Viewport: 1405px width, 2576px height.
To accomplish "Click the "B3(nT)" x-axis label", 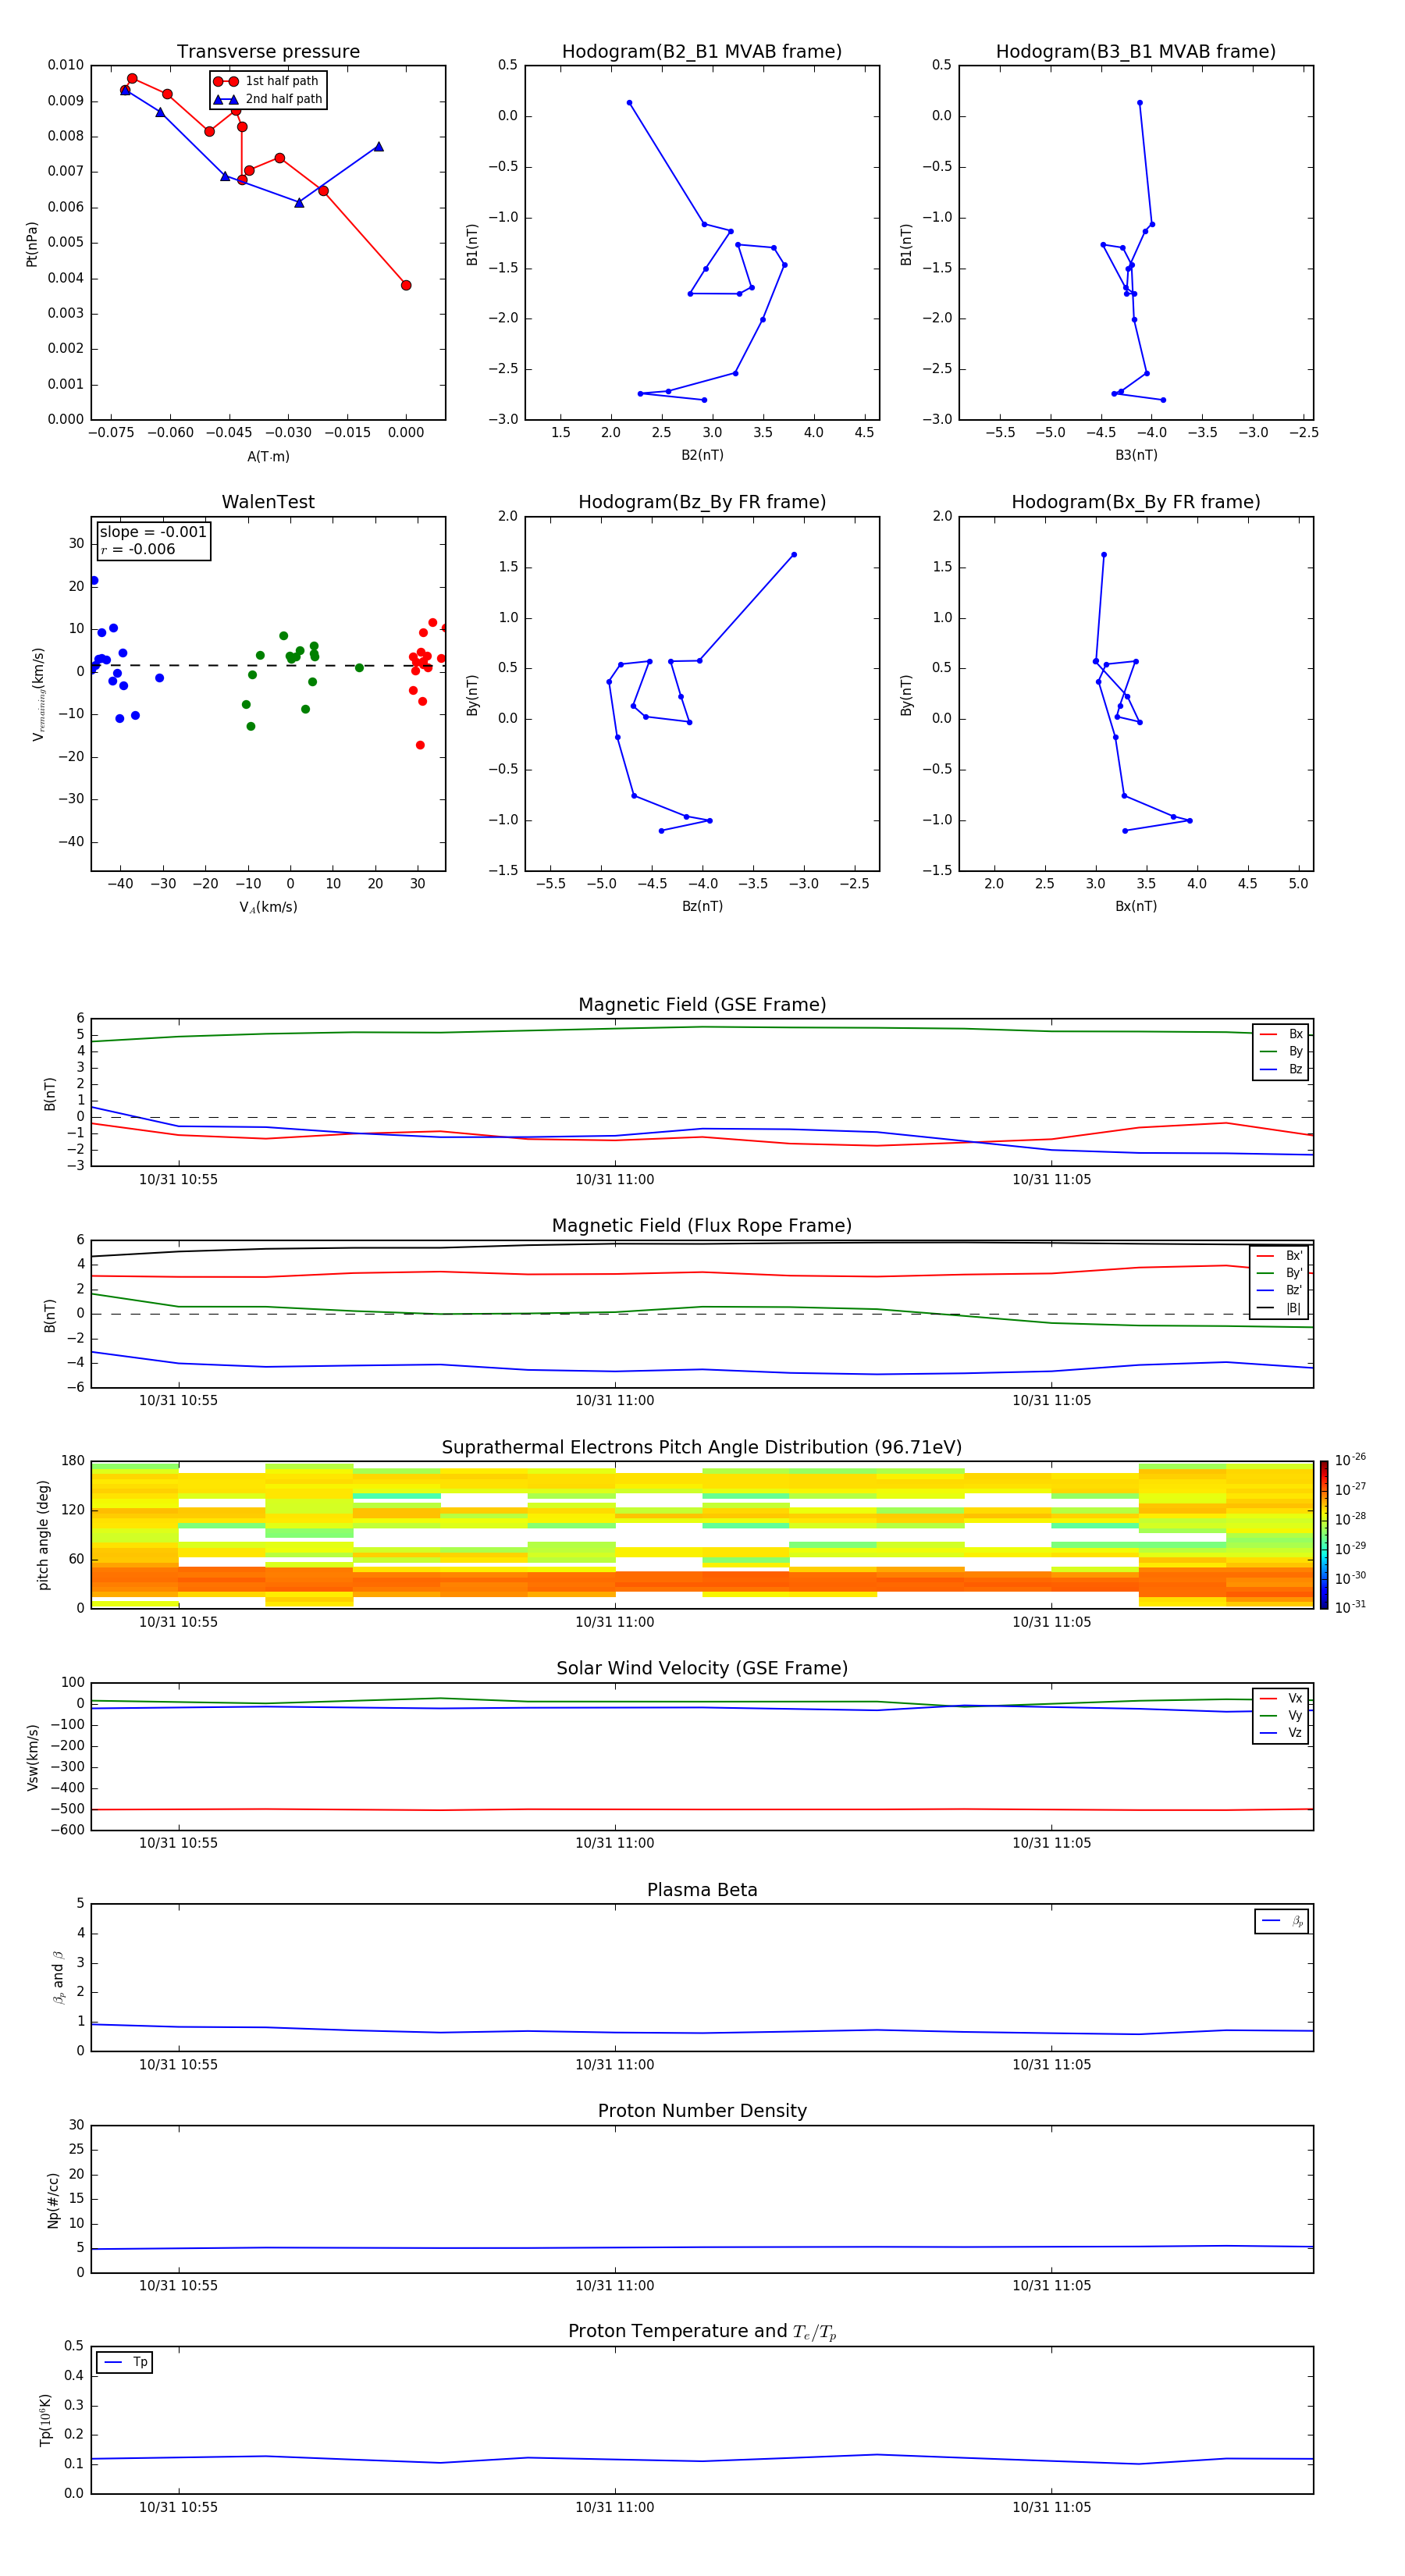I will pyautogui.click(x=1136, y=455).
